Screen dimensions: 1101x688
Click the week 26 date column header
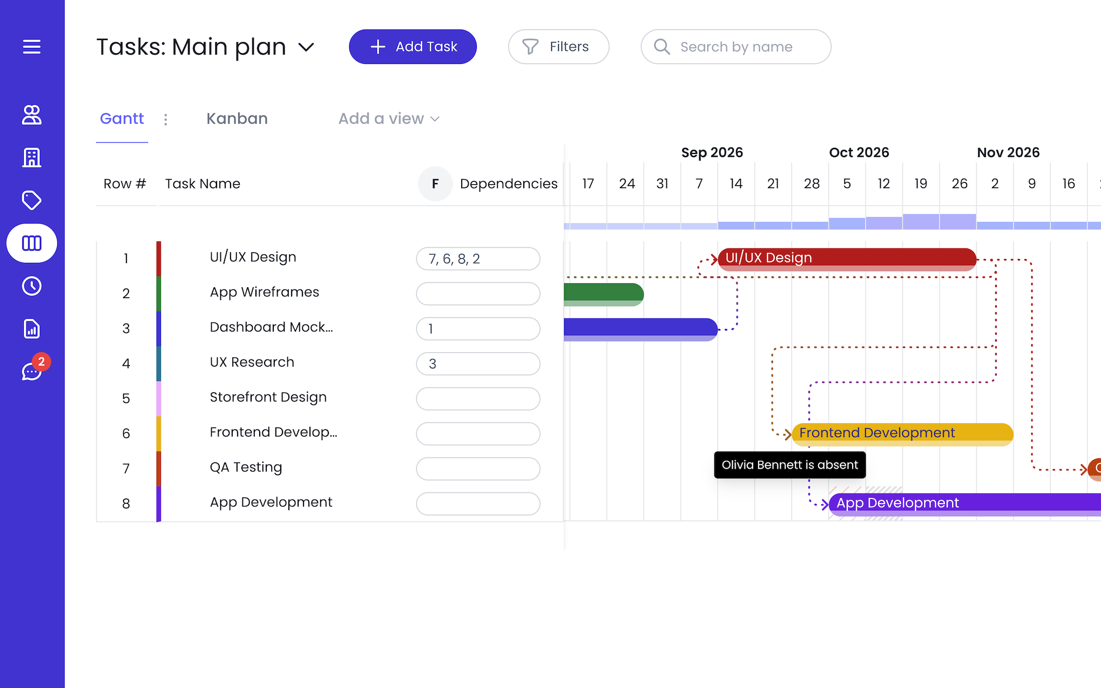959,184
